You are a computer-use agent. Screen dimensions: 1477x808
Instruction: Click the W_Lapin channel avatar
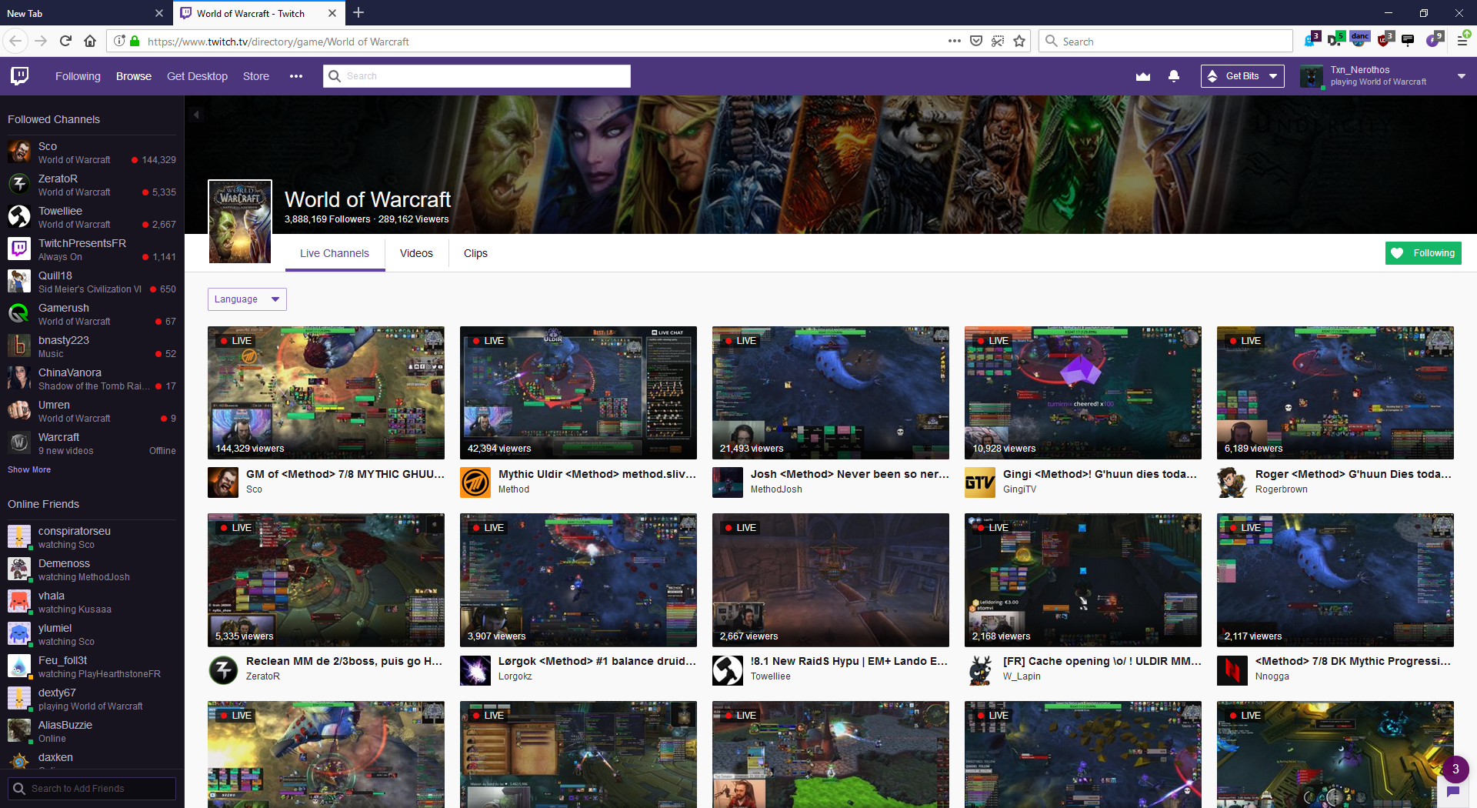pyautogui.click(x=980, y=669)
